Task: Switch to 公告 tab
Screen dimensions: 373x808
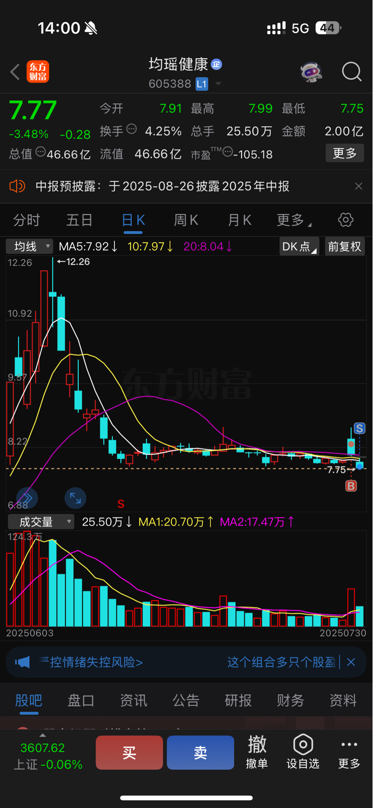Action: pyautogui.click(x=186, y=700)
